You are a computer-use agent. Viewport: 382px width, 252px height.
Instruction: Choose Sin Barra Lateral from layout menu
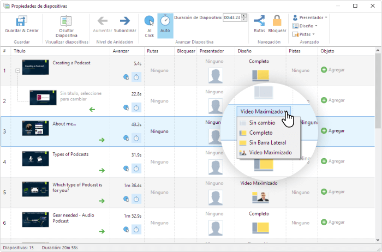[268, 142]
